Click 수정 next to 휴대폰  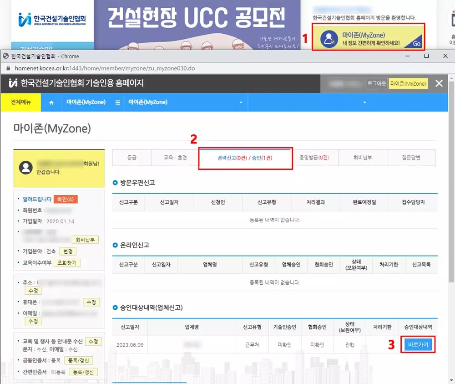click(91, 302)
